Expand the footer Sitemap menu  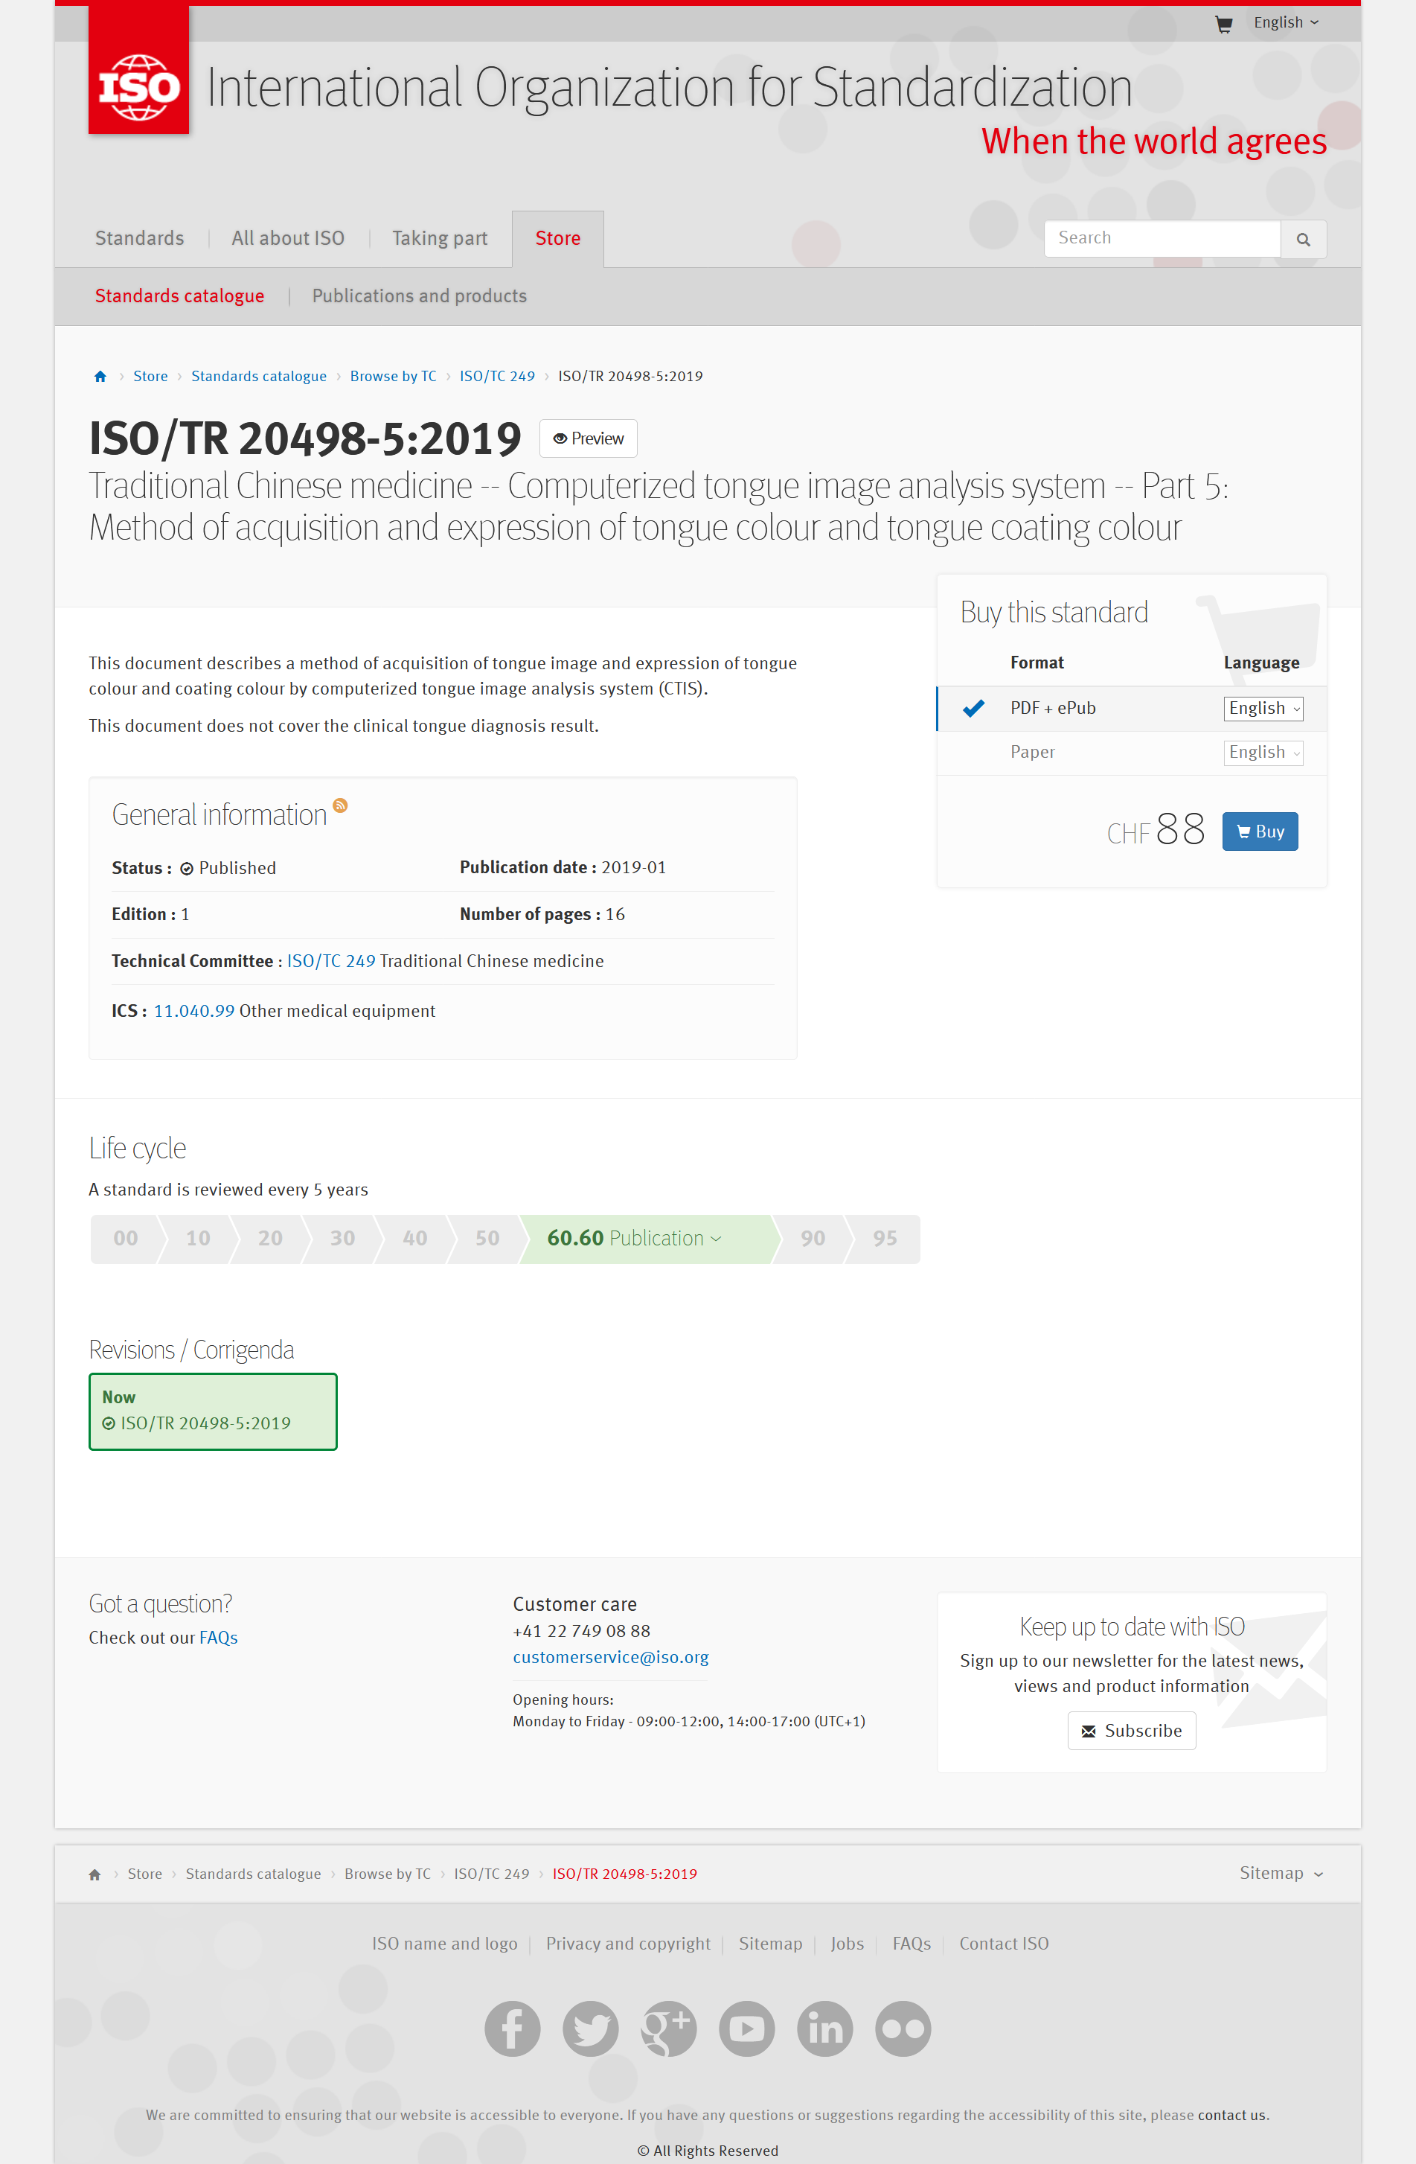point(1281,1873)
